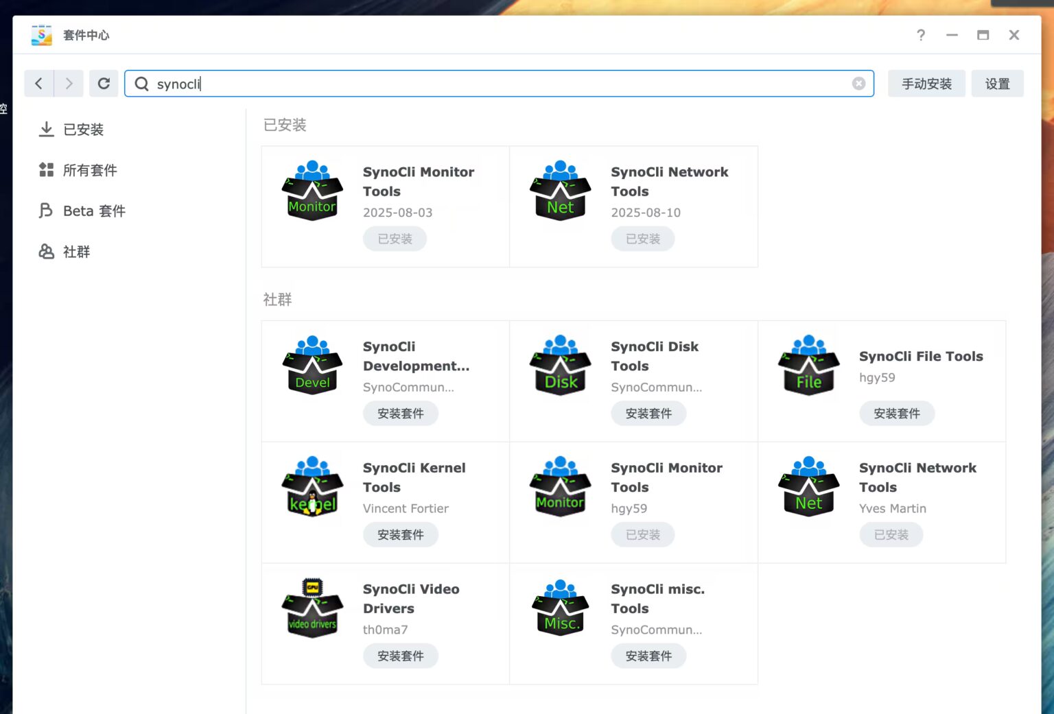Click the community people icon beside 社群
The width and height of the screenshot is (1054, 714).
(46, 251)
